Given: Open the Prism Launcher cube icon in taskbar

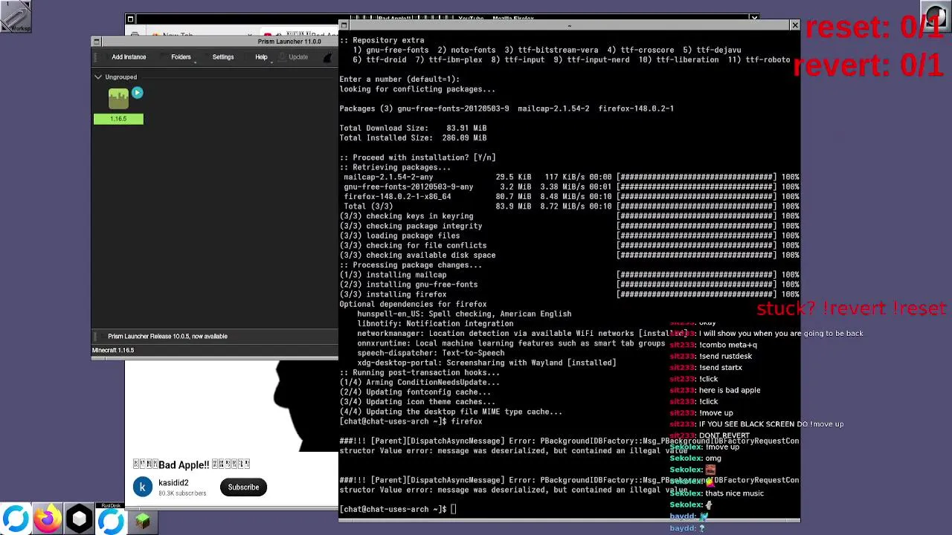Looking at the screenshot, I should pyautogui.click(x=79, y=519).
